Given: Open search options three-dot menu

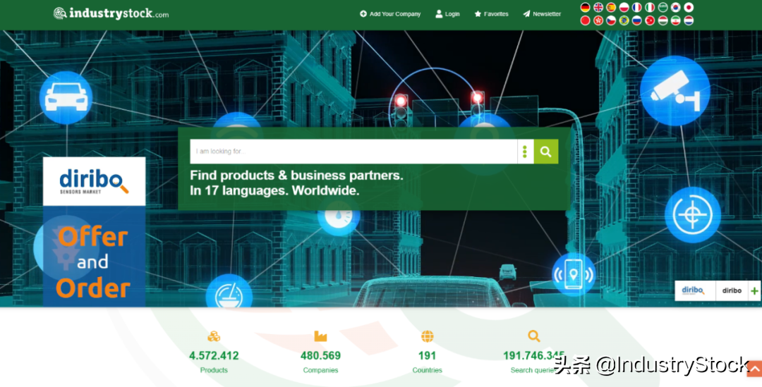Looking at the screenshot, I should 525,152.
